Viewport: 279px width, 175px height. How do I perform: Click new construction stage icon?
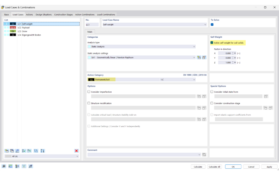tap(265, 108)
